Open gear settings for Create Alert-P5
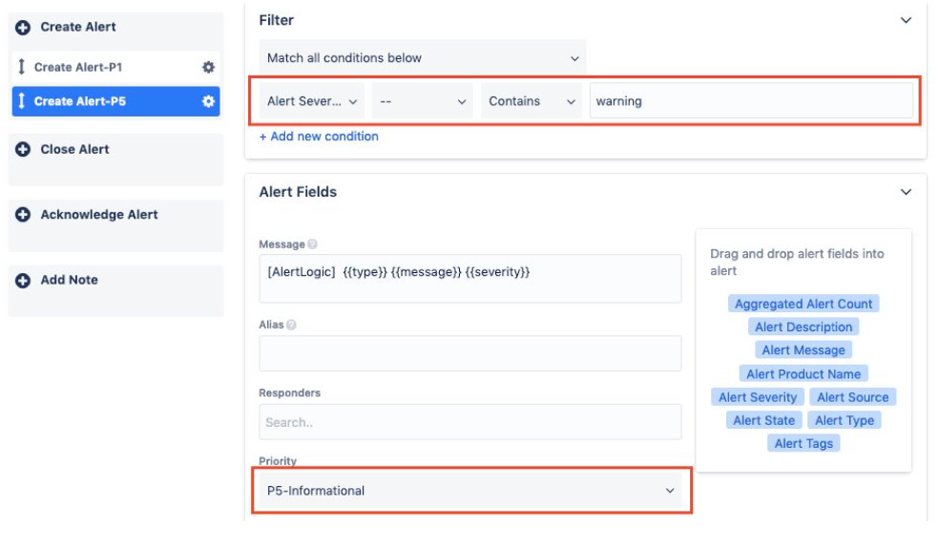The width and height of the screenshot is (939, 550). 208,101
